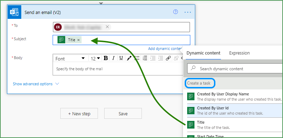Image resolution: width=283 pixels, height=138 pixels.
Task: Open the three-dot menu of the email action
Action: (188, 12)
